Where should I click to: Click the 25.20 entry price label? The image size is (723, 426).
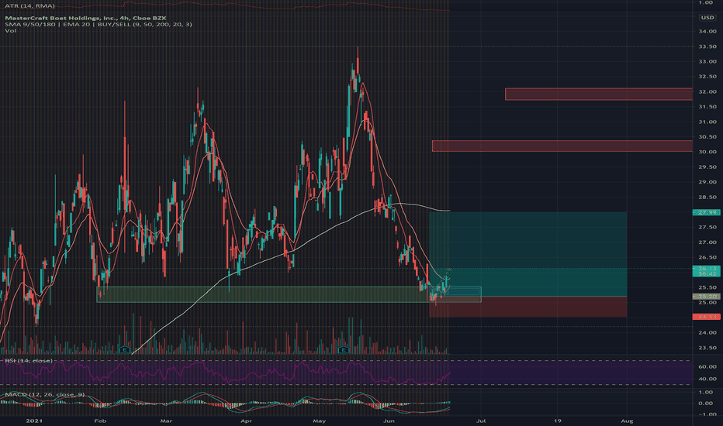706,297
